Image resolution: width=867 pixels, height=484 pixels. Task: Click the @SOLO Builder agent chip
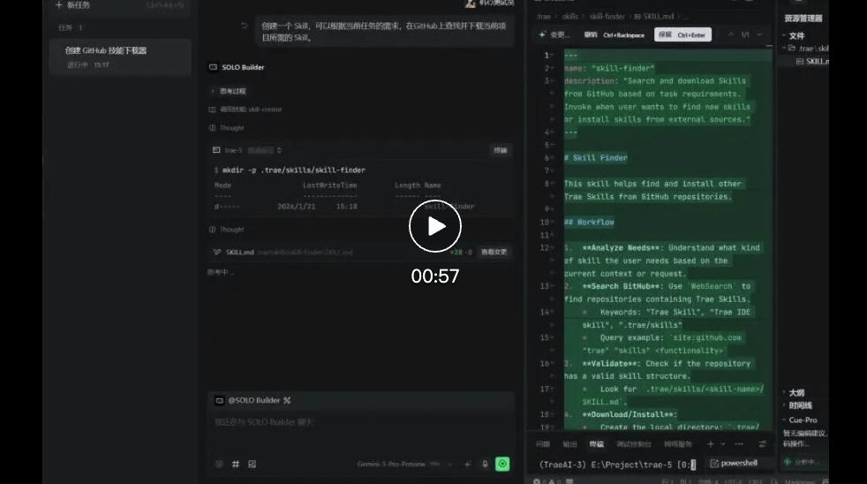(x=249, y=400)
